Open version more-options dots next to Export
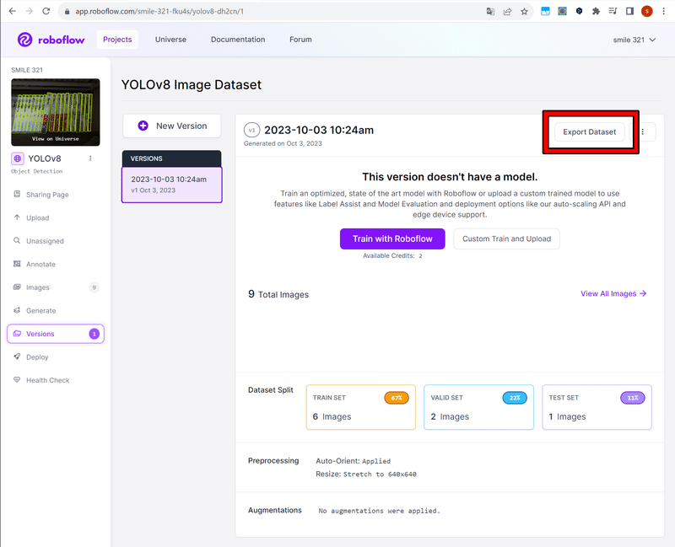The image size is (675, 547). click(x=643, y=132)
